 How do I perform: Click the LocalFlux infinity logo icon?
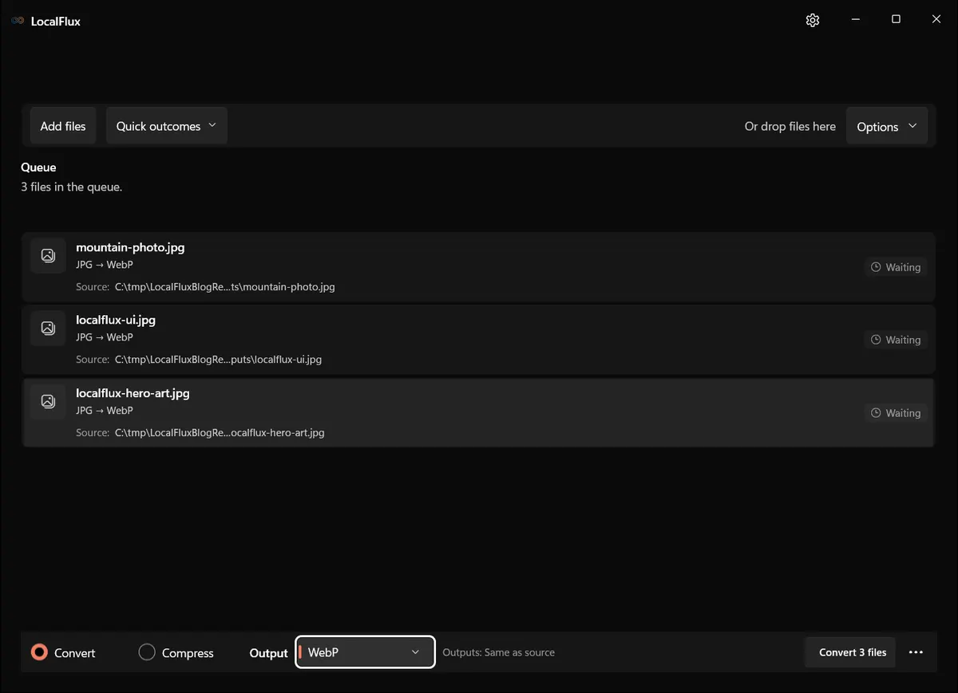[18, 21]
